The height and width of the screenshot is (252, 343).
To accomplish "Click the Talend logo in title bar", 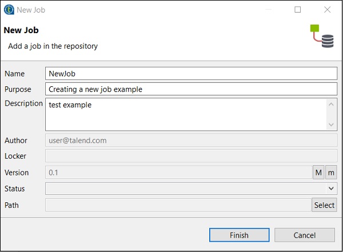I will pyautogui.click(x=9, y=10).
